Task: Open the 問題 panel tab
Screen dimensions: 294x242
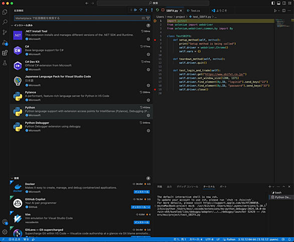Action: click(x=160, y=187)
